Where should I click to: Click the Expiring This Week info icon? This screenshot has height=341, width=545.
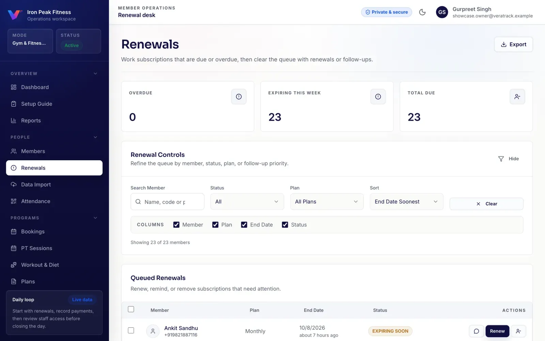pyautogui.click(x=378, y=97)
